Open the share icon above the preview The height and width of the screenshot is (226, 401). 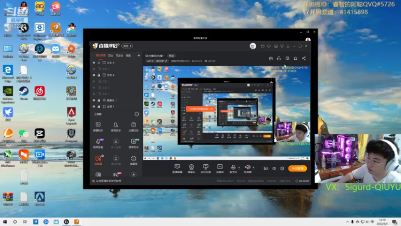304,58
